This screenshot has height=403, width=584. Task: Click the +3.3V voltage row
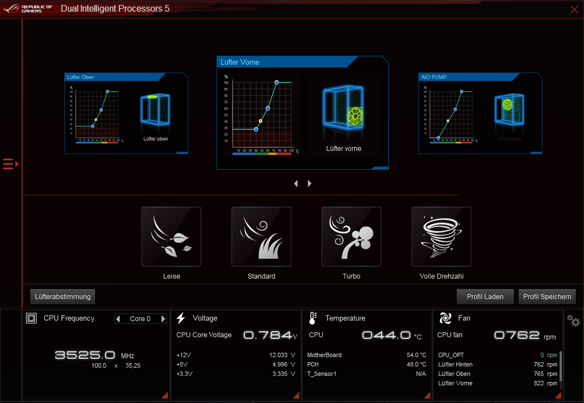coord(236,374)
